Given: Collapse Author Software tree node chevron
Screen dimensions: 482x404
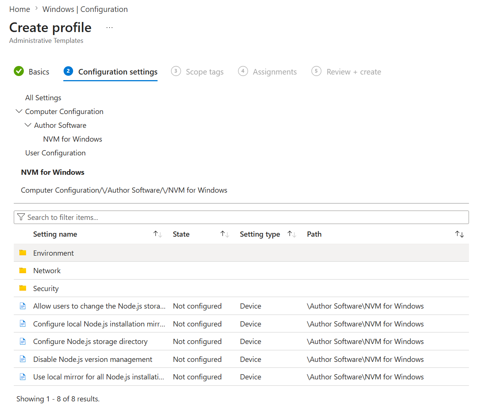Looking at the screenshot, I should [28, 125].
